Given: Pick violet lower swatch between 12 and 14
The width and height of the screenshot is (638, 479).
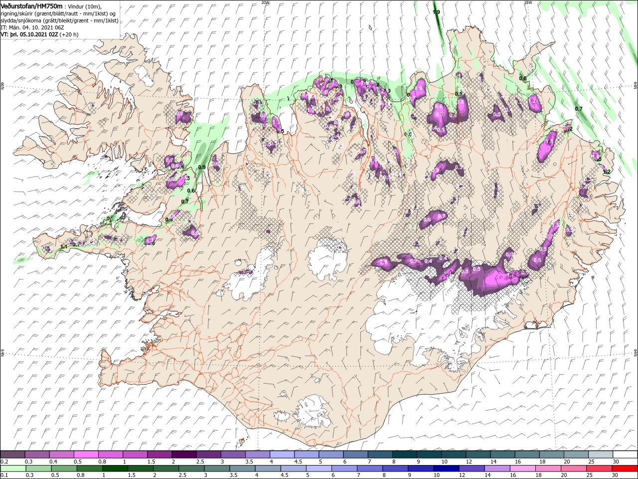Looking at the screenshot, I should [472, 469].
